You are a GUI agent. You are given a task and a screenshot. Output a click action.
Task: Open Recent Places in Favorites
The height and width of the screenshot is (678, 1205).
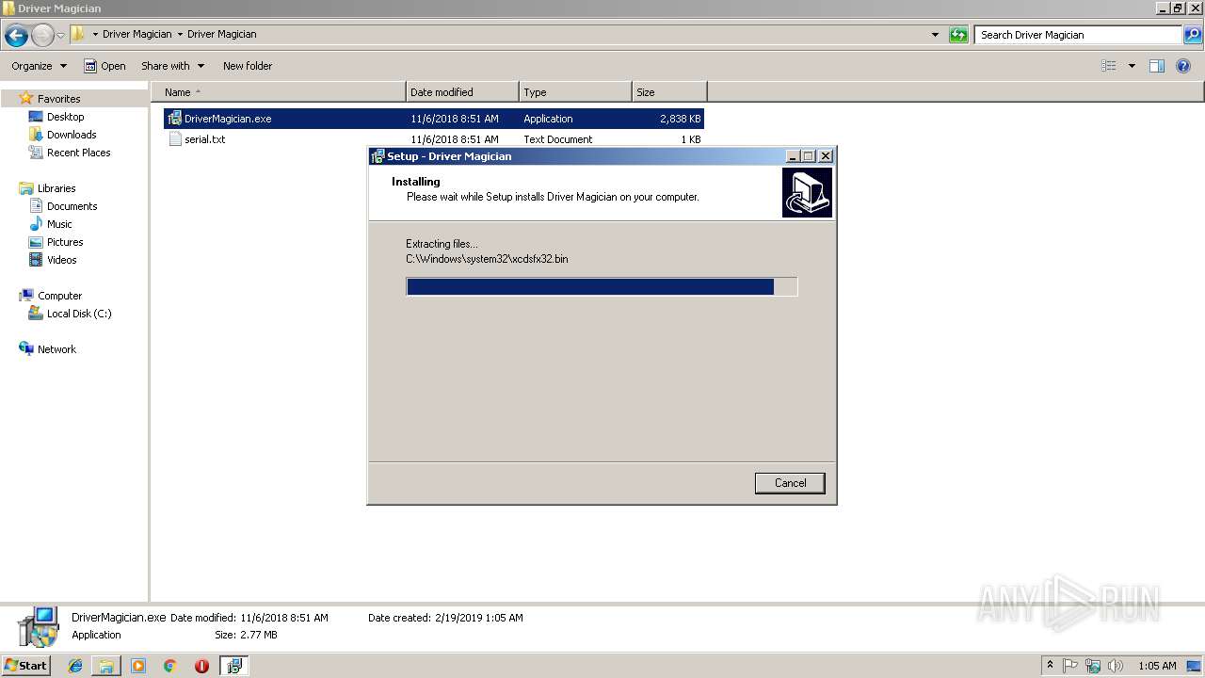tap(70, 153)
